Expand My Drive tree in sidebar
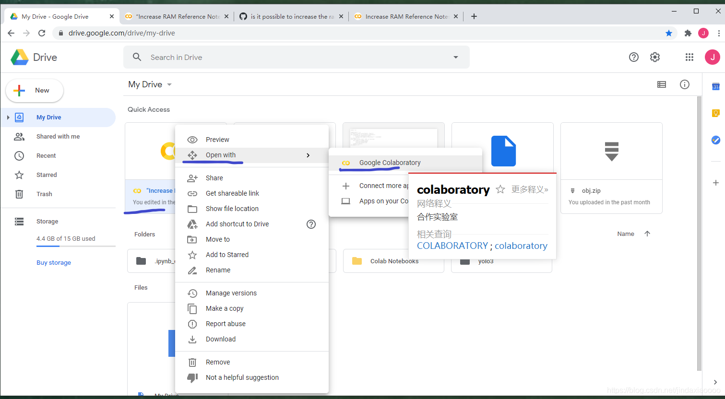The height and width of the screenshot is (399, 725). [x=8, y=117]
